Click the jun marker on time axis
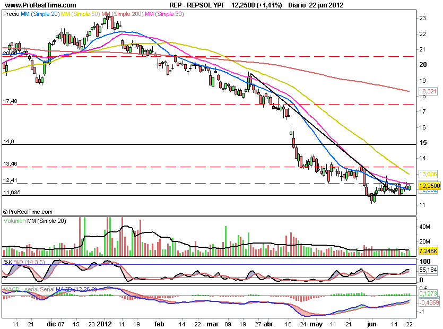This screenshot has width=443, height=329. pyautogui.click(x=372, y=324)
